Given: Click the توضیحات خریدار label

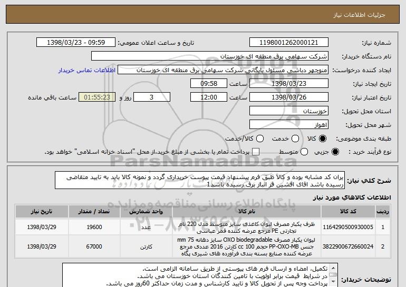Looking at the screenshot, I should point(366,280).
